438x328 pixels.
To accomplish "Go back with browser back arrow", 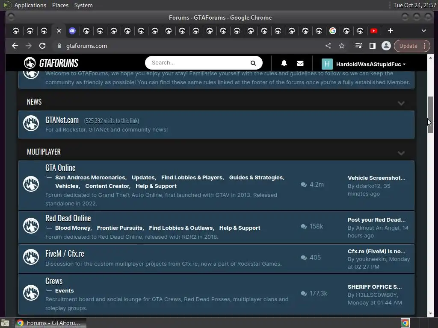I will (x=15, y=46).
